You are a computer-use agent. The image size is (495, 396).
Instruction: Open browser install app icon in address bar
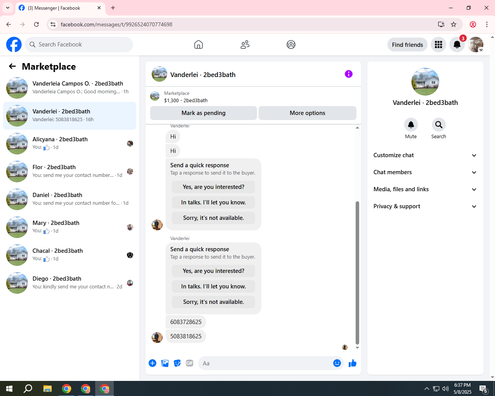coord(441,24)
